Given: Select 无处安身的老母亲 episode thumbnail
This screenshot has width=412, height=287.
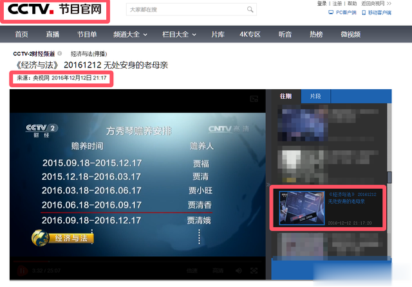Looking at the screenshot, I should pos(302,208).
